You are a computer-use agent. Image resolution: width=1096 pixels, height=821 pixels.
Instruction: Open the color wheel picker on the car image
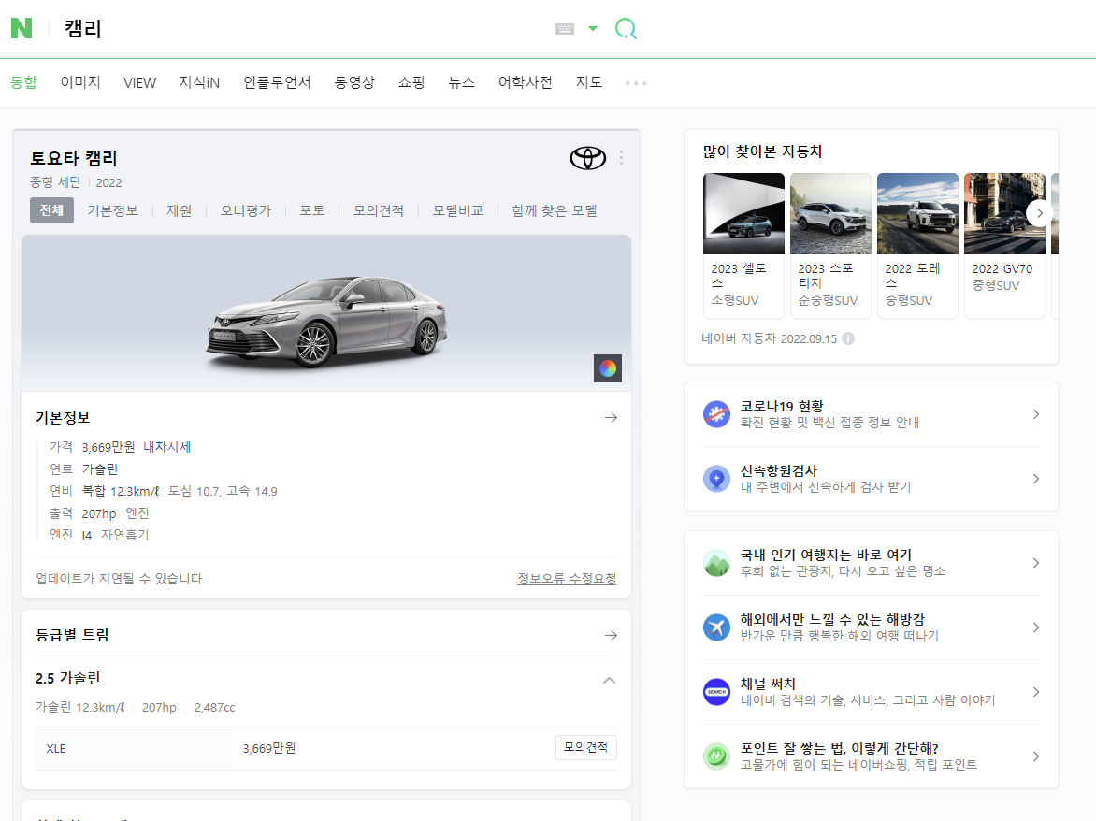[608, 368]
